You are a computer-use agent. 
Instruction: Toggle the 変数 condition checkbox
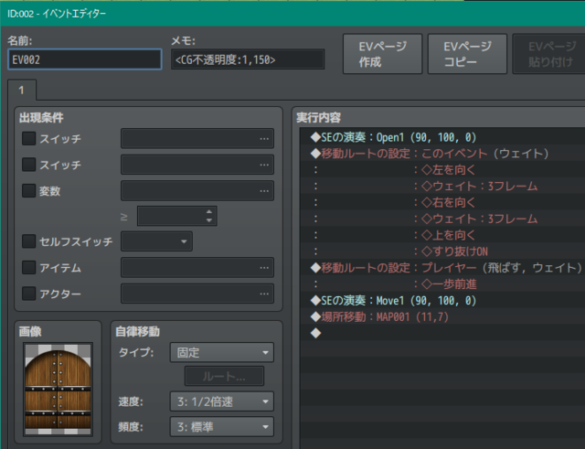point(28,191)
